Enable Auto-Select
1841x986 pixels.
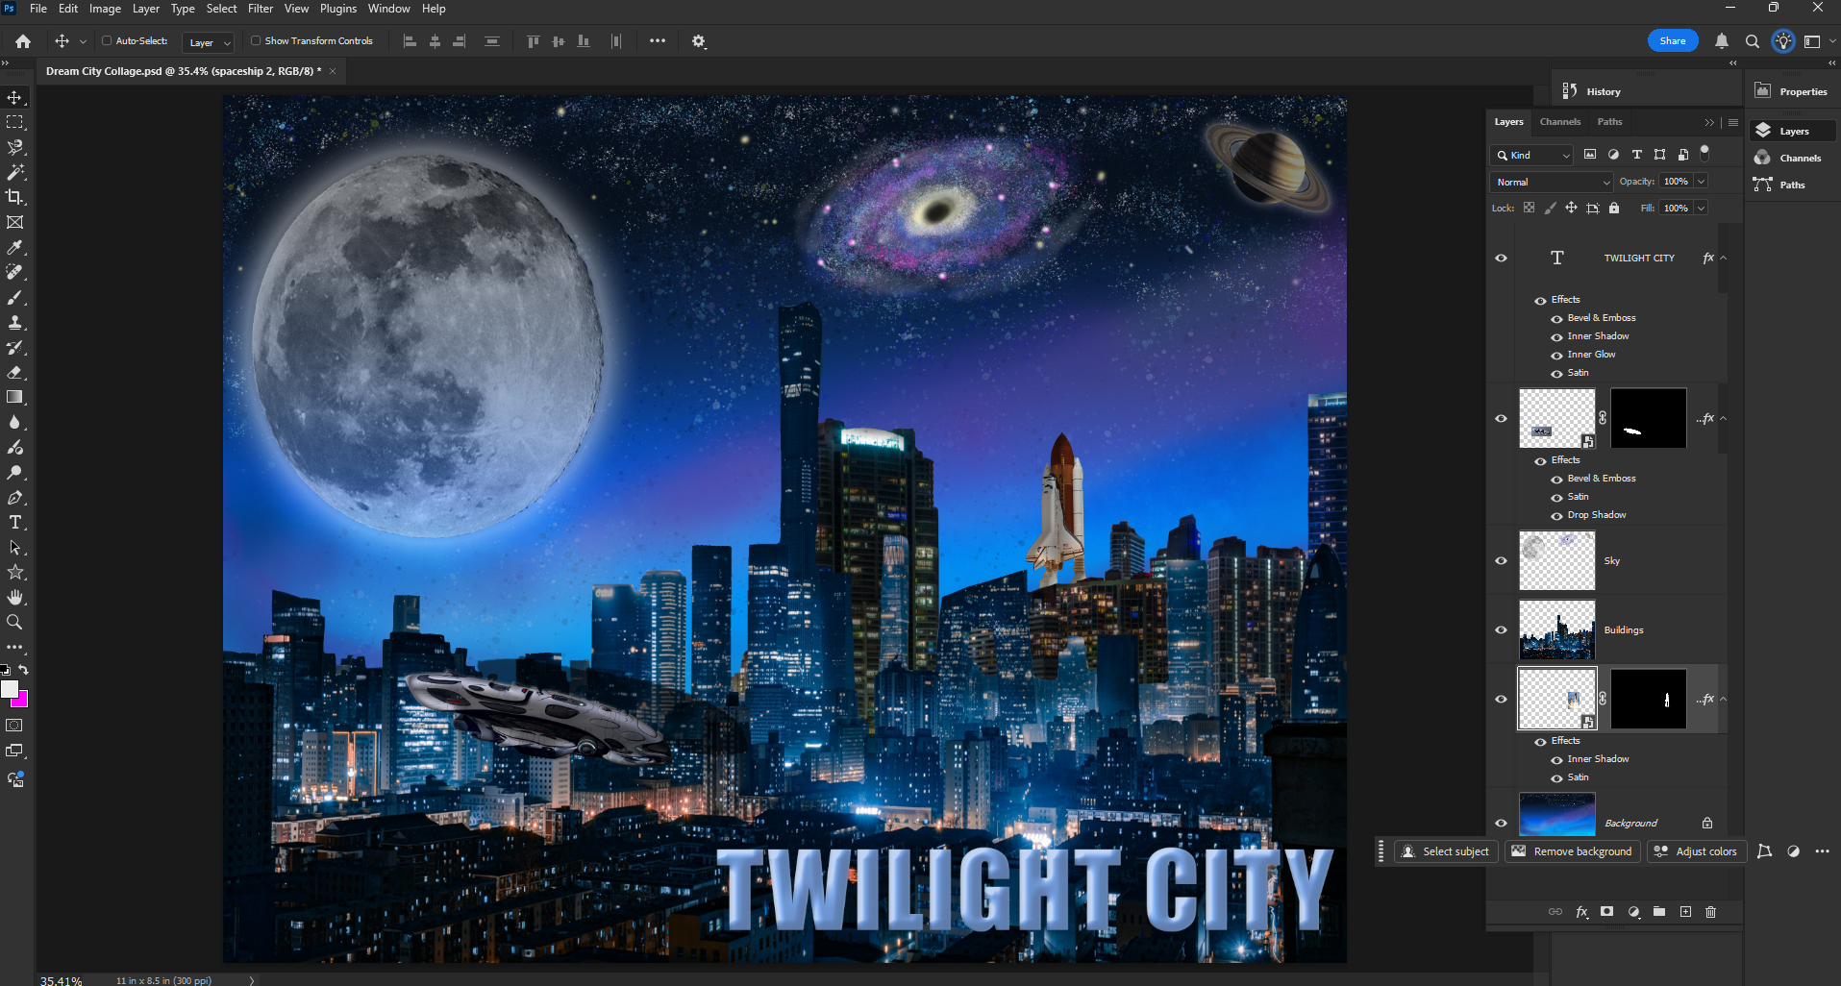[109, 40]
